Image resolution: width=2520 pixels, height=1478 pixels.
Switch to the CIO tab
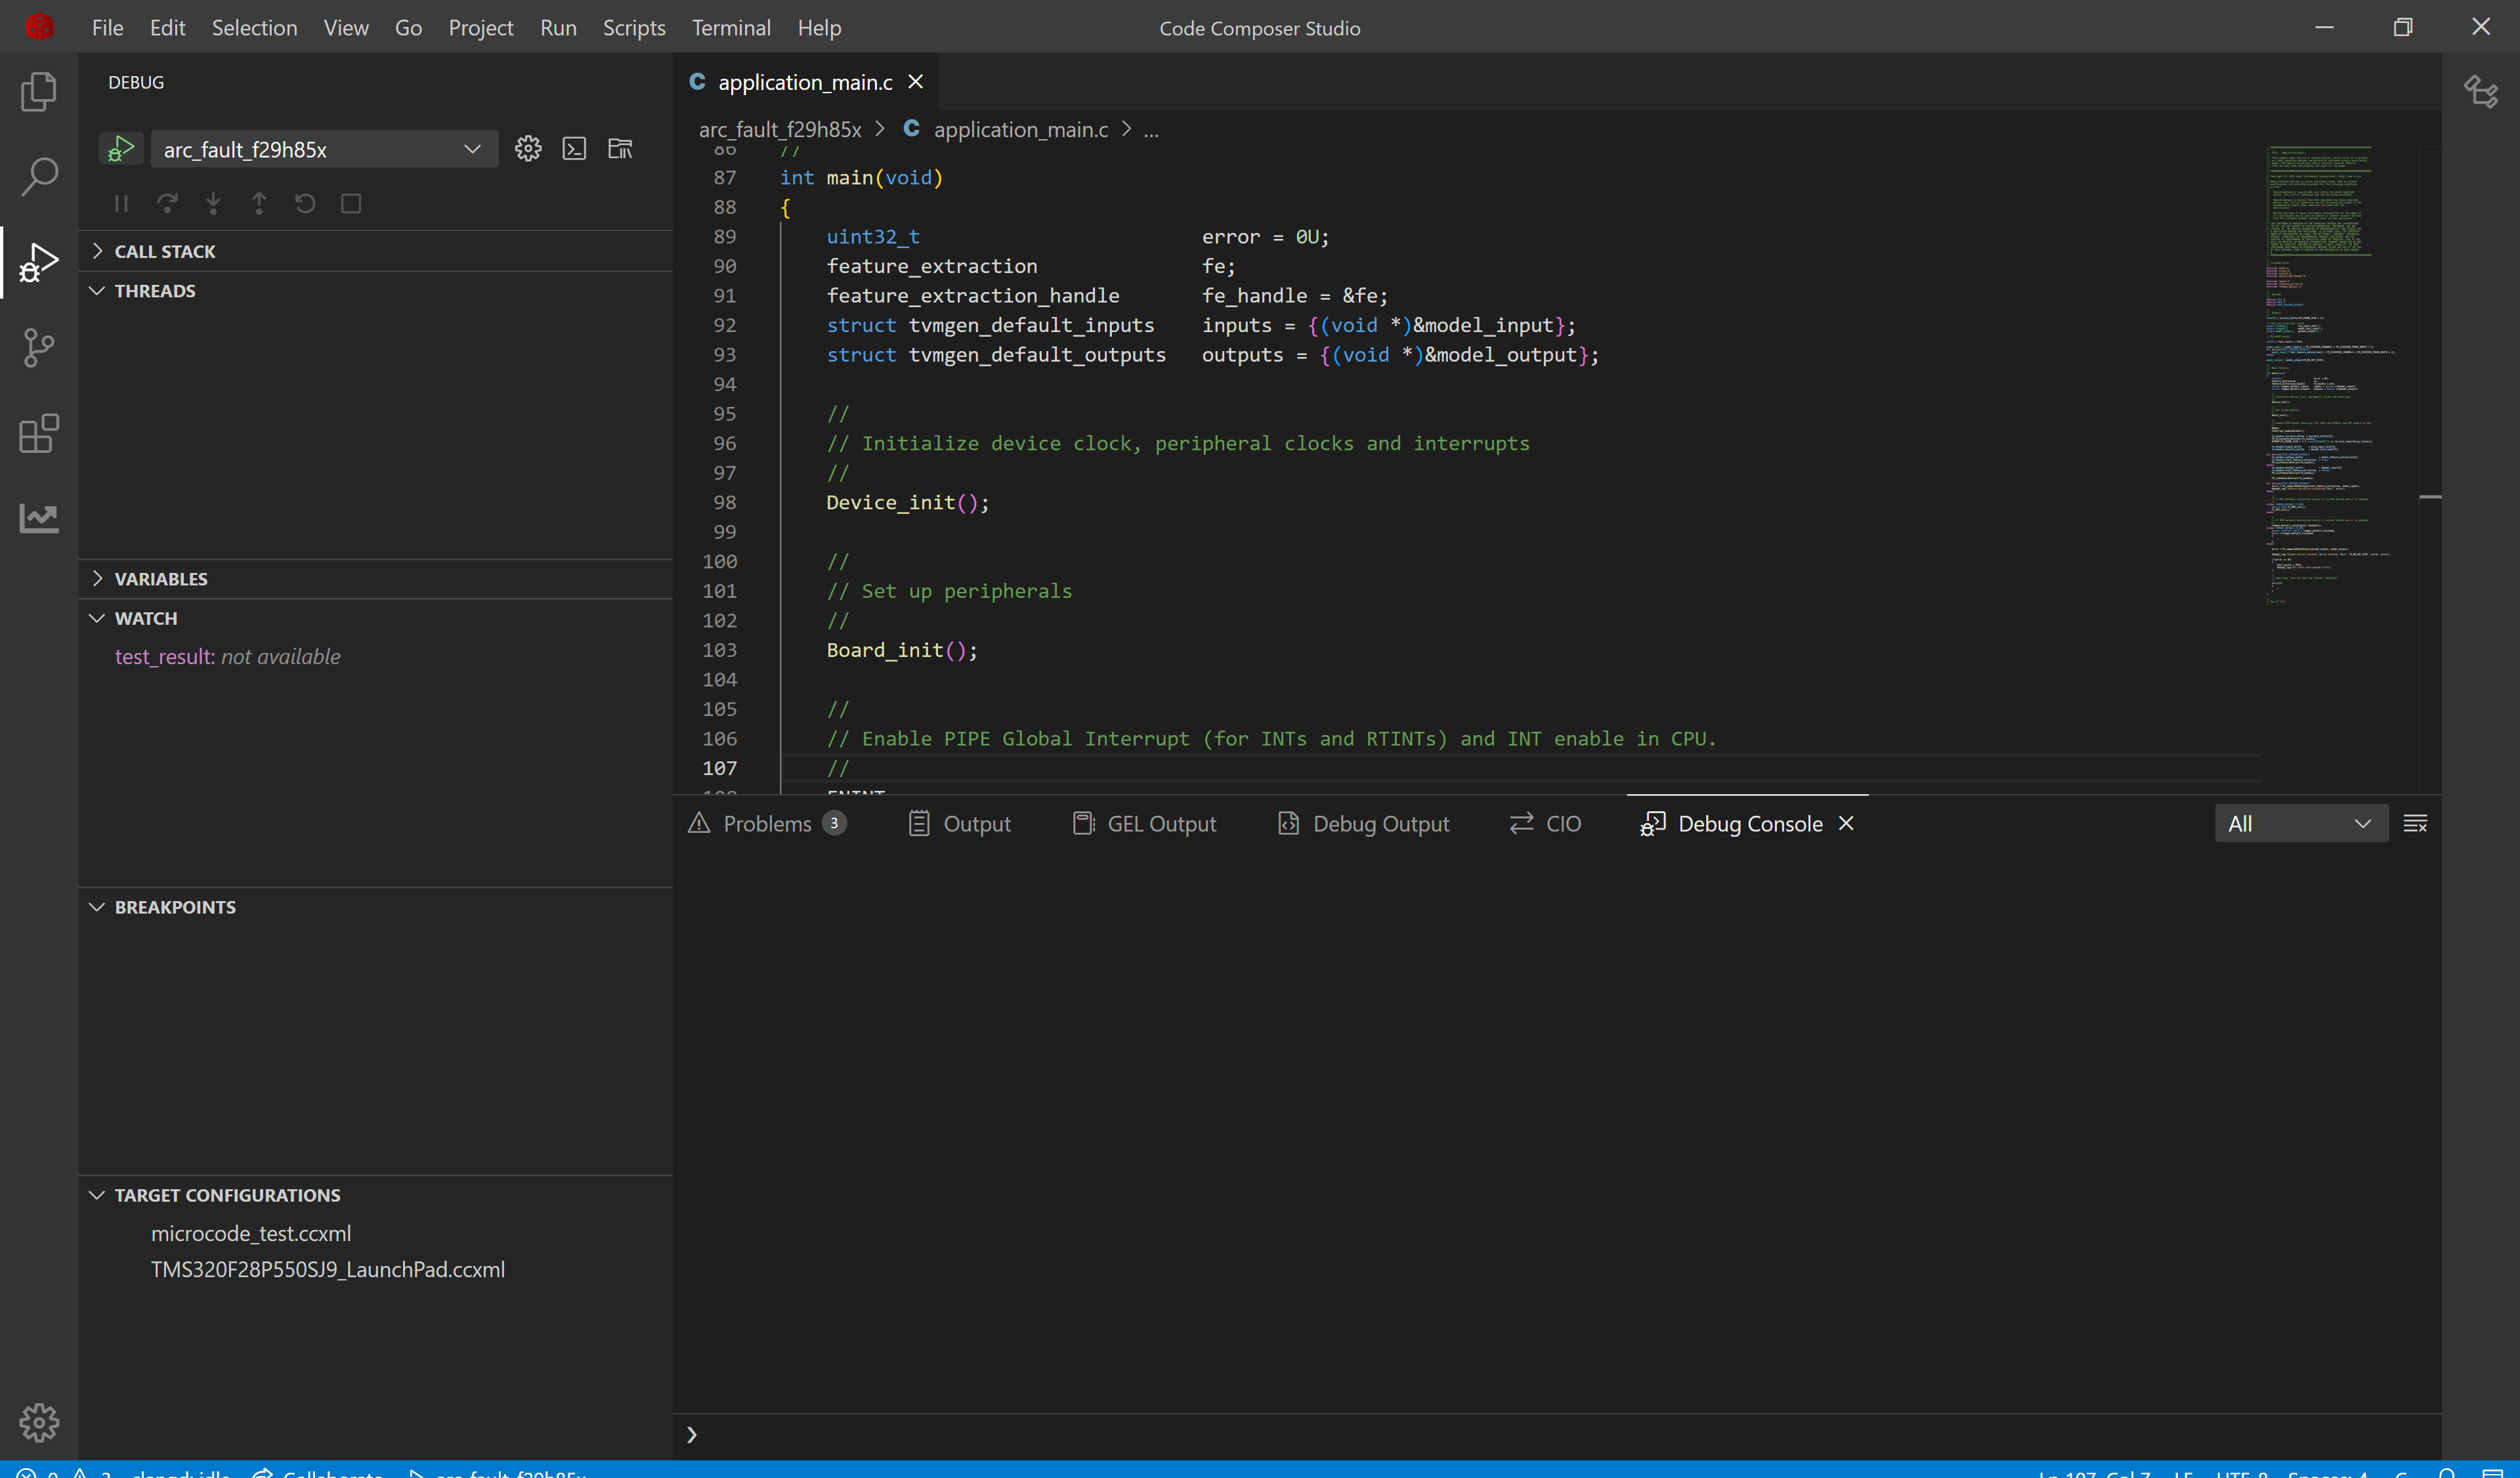tap(1545, 823)
